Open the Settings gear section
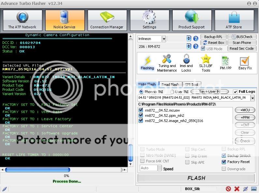This screenshot has height=193, width=259. tap(150, 20)
